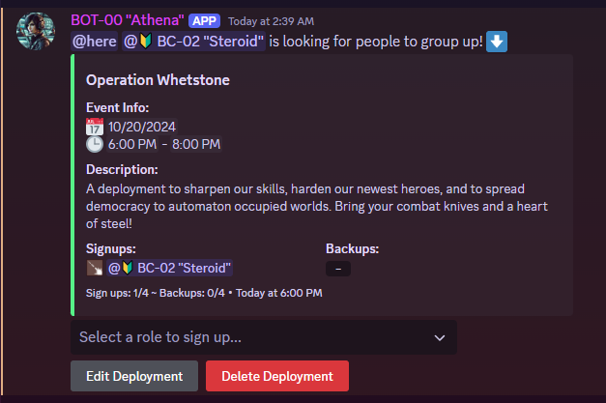
Task: Click the Delete Deployment button
Action: click(x=277, y=376)
